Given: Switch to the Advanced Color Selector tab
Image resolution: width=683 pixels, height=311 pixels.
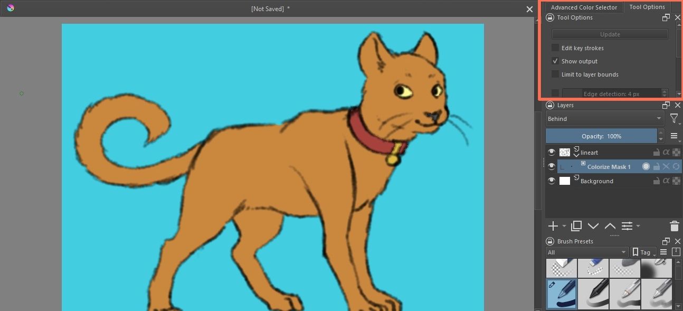Looking at the screenshot, I should [584, 7].
